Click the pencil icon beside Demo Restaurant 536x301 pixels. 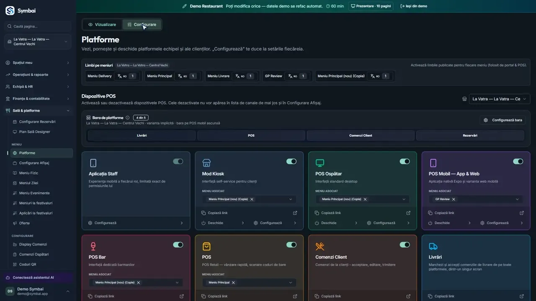pos(185,6)
